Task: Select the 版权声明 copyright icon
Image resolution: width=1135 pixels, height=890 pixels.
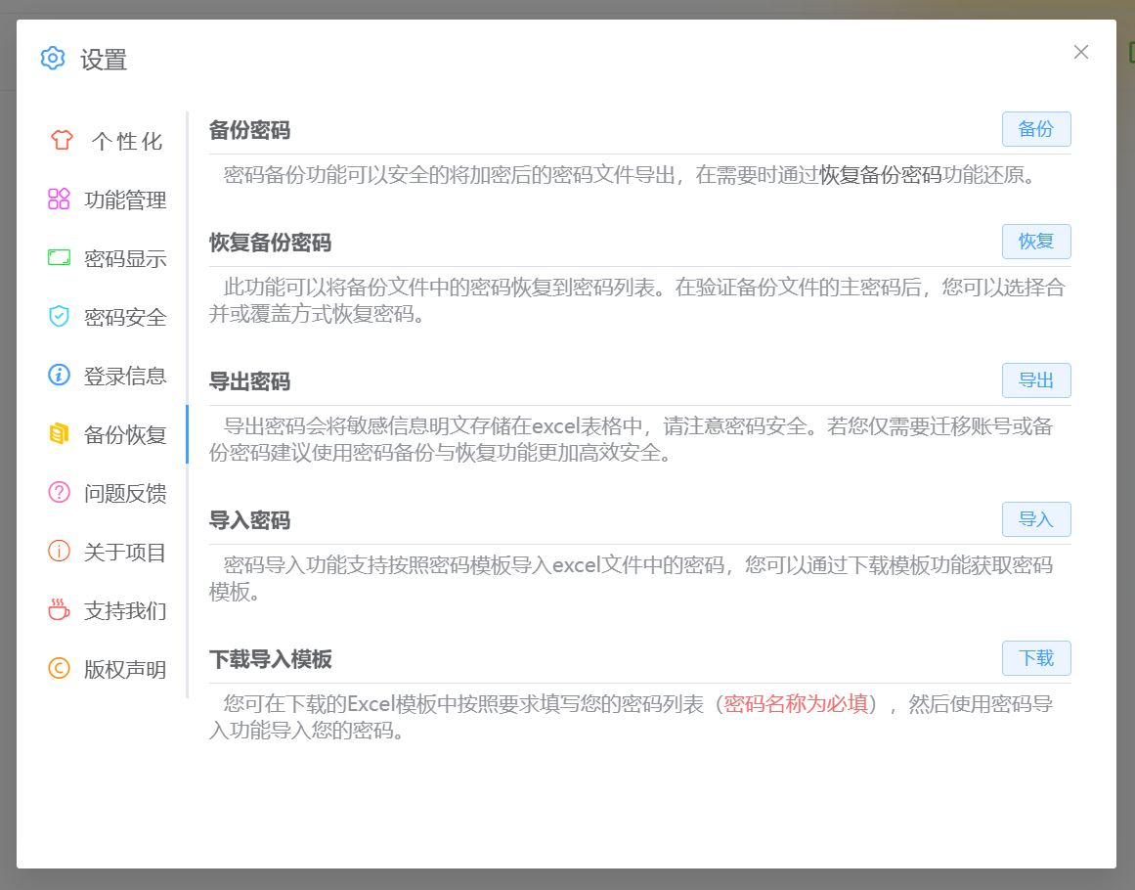Action: (60, 669)
